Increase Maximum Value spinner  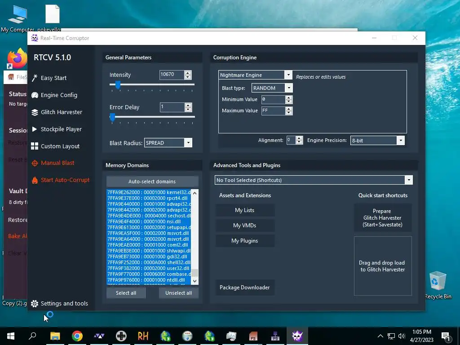[x=289, y=109]
